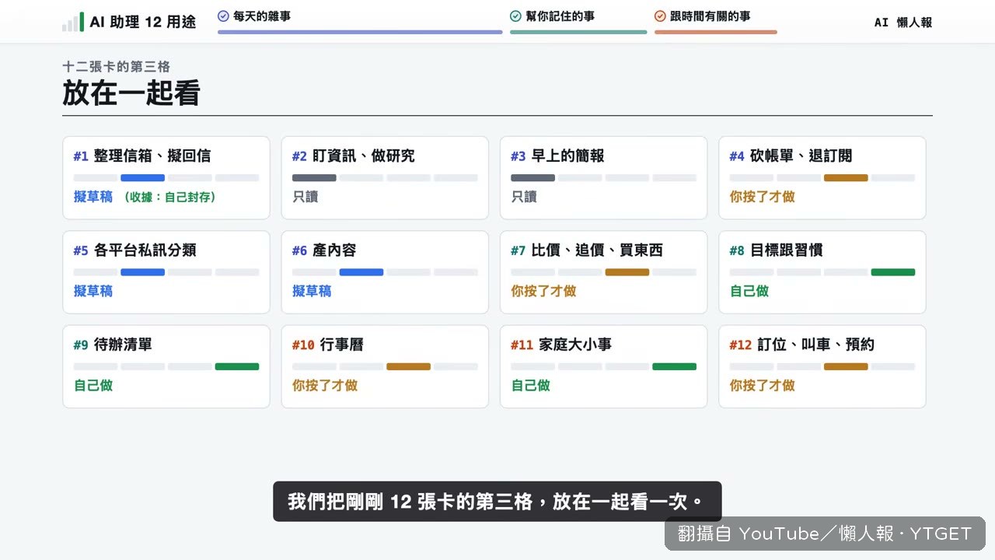Click 自己做 label in card #9
995x560 pixels.
(x=93, y=385)
